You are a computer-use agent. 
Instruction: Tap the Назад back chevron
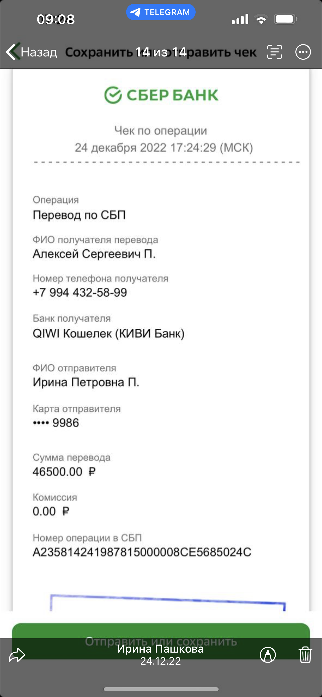coord(12,51)
